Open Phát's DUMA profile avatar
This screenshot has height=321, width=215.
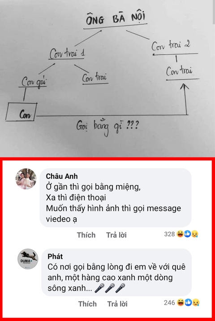tap(28, 259)
